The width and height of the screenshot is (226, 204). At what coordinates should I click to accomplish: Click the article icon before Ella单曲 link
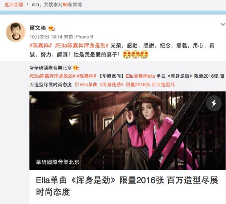(77, 85)
